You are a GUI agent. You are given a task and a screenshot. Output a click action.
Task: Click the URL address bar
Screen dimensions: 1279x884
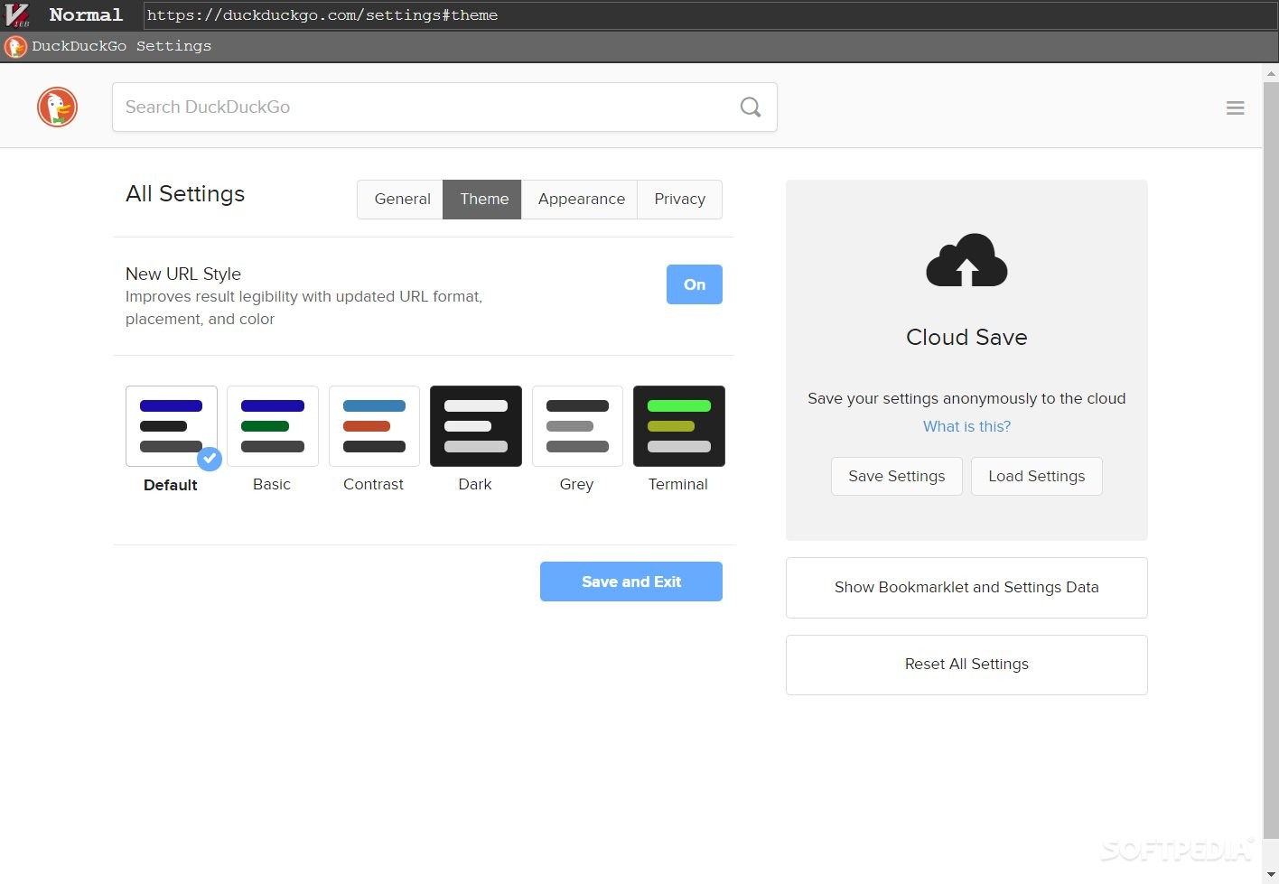click(709, 15)
